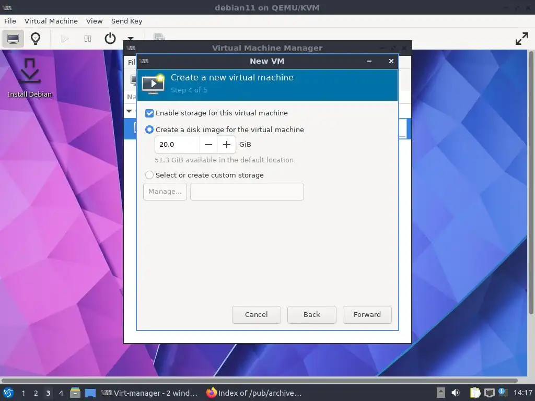Minimize the New VM dialog
This screenshot has height=401, width=535.
pyautogui.click(x=369, y=62)
